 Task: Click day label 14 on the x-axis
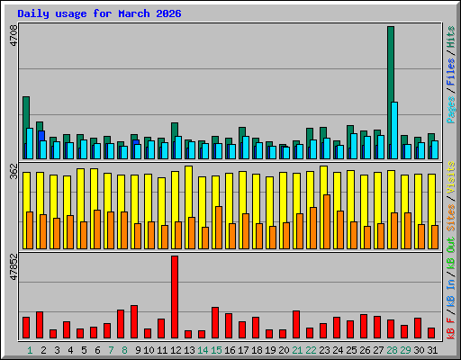(x=203, y=350)
